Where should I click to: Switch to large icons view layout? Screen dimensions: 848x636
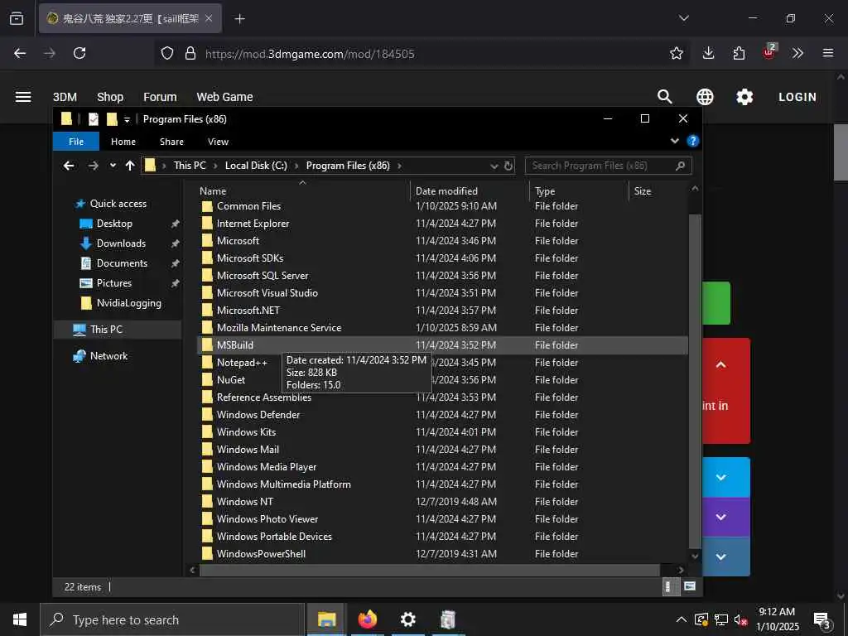(690, 586)
